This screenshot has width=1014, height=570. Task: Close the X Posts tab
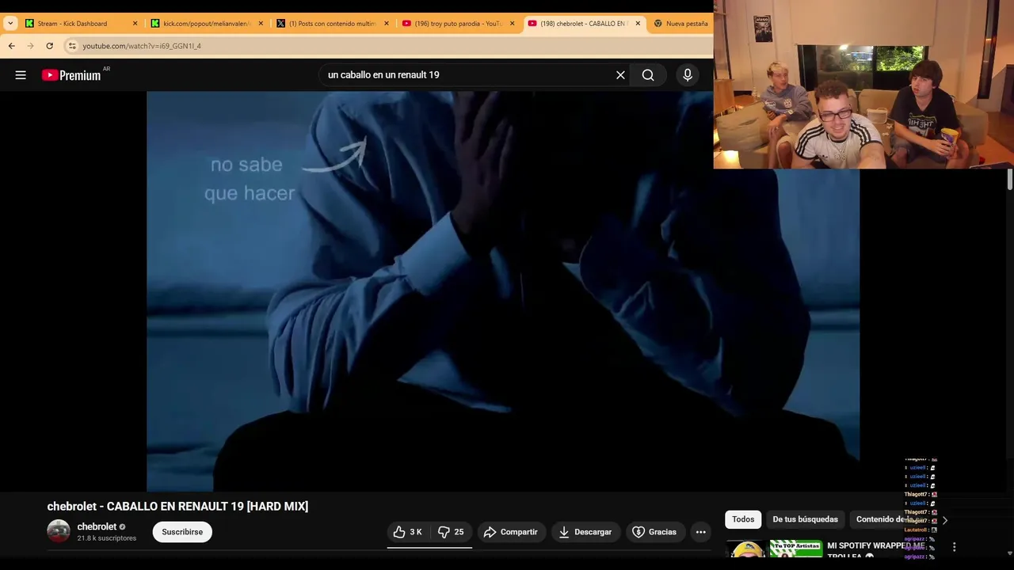click(x=387, y=24)
